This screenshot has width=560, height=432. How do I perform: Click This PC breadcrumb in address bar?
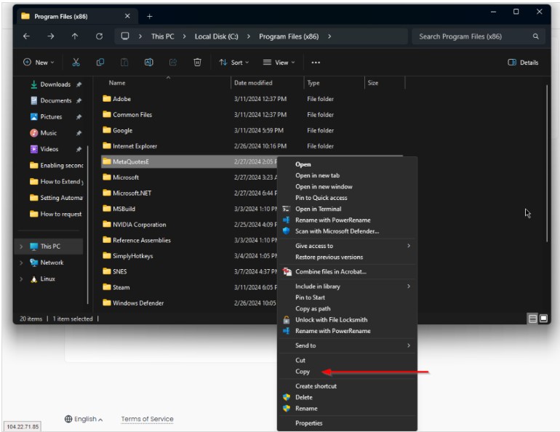162,36
